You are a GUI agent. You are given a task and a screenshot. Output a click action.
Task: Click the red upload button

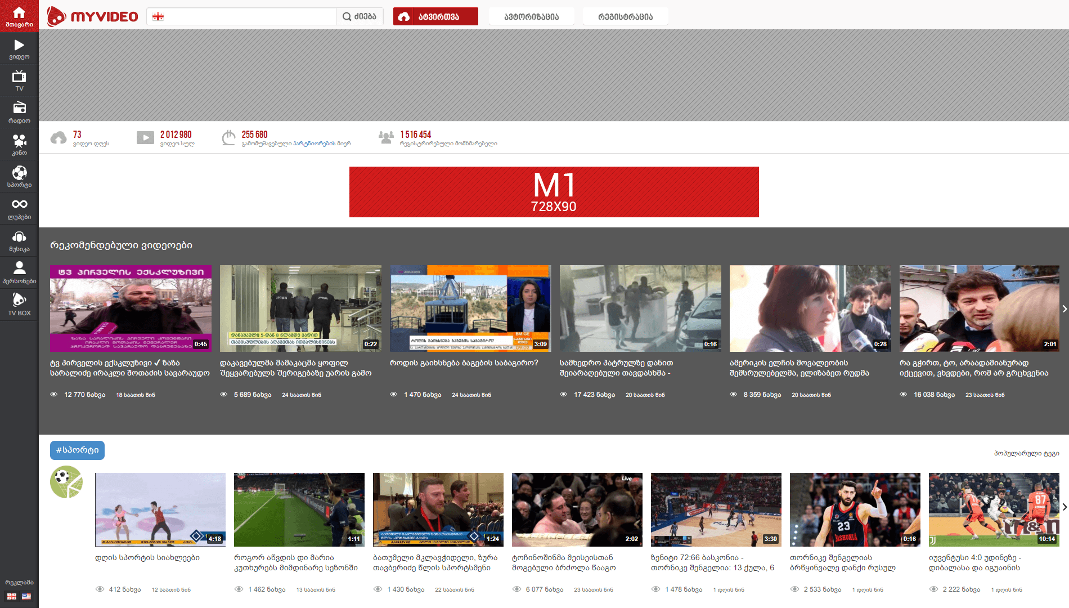coord(435,16)
